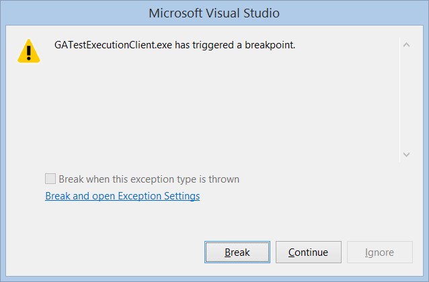Click the 'GATestExecutionClient.exe has triggered a breakpoint' message
The width and height of the screenshot is (429, 282).
click(175, 45)
